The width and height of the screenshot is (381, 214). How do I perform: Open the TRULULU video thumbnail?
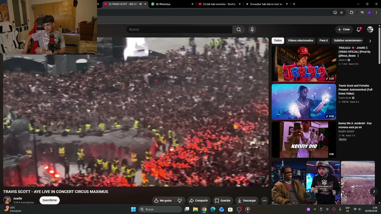304,64
